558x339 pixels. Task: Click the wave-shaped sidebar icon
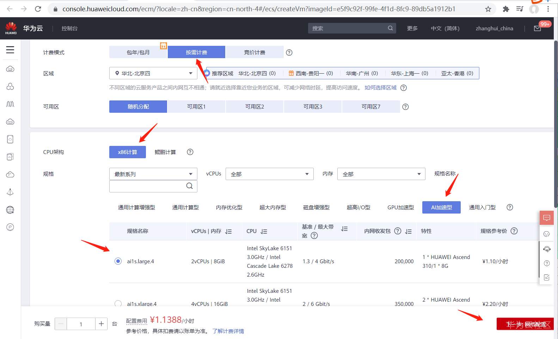tap(10, 104)
